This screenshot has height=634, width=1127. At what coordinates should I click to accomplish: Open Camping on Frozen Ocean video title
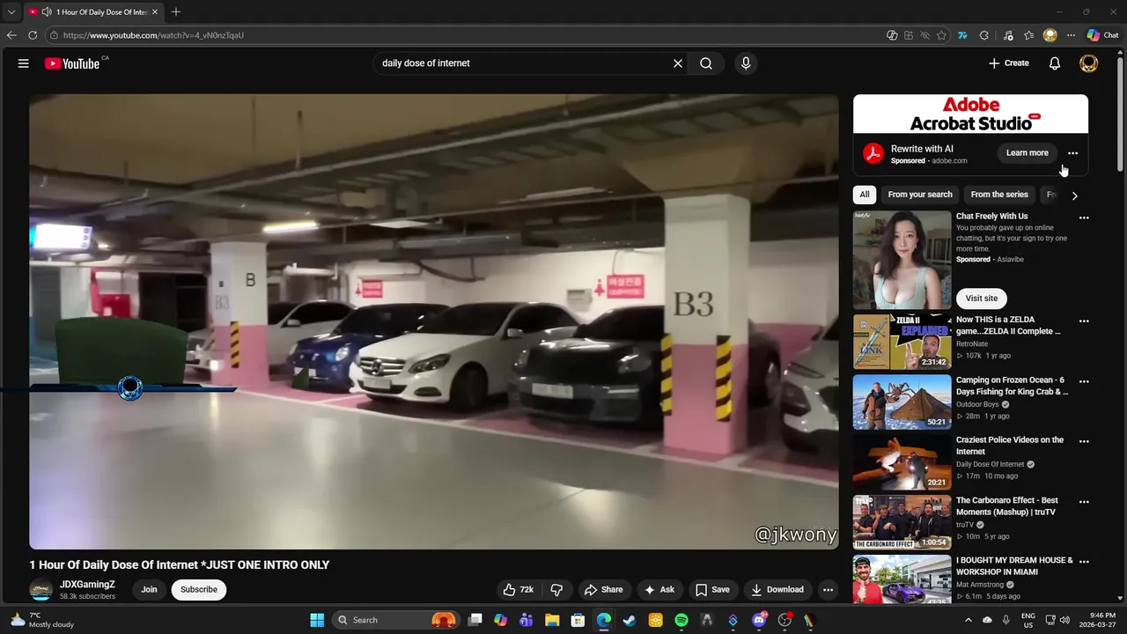click(x=1013, y=386)
